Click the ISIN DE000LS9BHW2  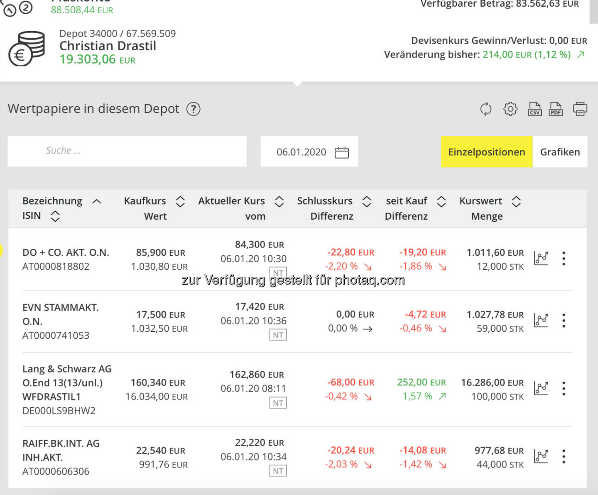click(x=59, y=411)
